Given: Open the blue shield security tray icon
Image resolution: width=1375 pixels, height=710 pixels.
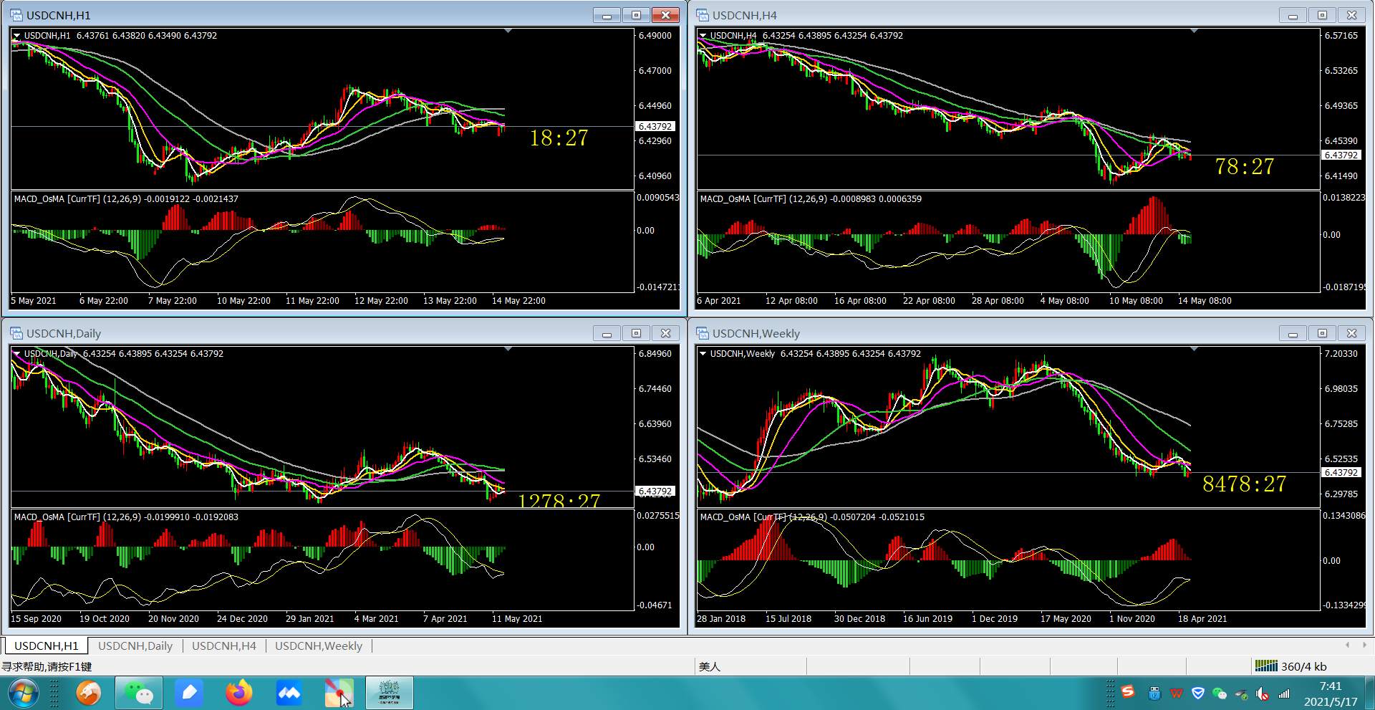Looking at the screenshot, I should (x=1197, y=693).
